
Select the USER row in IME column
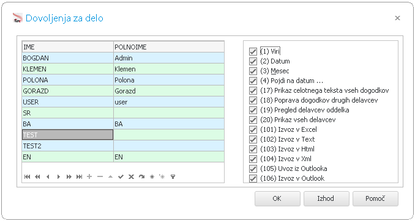[68, 102]
